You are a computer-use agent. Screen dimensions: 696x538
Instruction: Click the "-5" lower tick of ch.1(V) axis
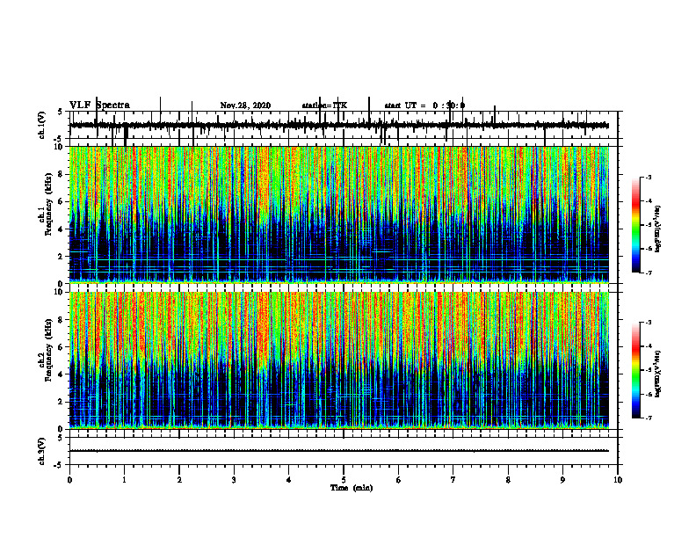point(60,139)
